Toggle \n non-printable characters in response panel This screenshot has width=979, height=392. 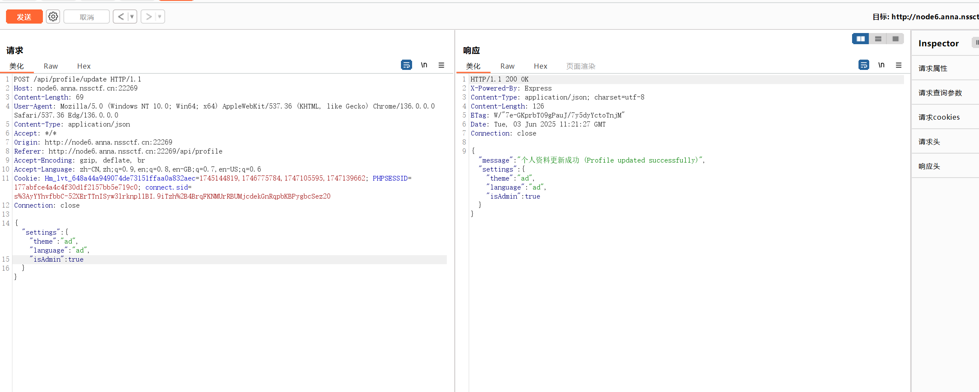pyautogui.click(x=881, y=65)
